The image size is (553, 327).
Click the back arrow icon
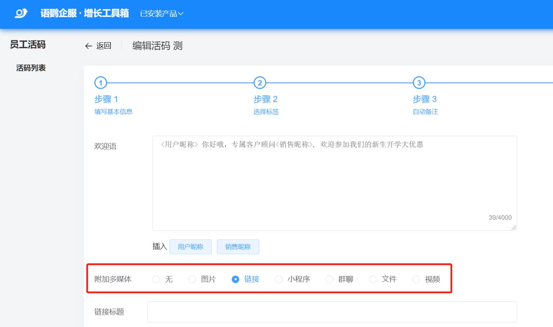[x=89, y=46]
